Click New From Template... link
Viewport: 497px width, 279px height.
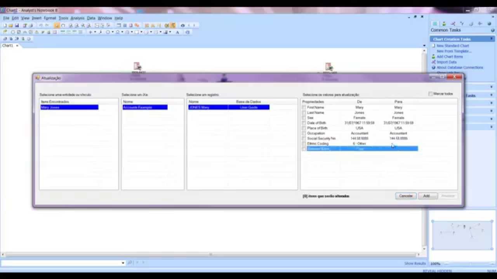pos(454,51)
